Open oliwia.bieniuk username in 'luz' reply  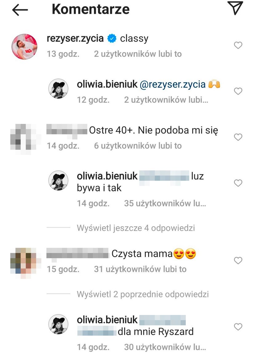click(x=107, y=176)
